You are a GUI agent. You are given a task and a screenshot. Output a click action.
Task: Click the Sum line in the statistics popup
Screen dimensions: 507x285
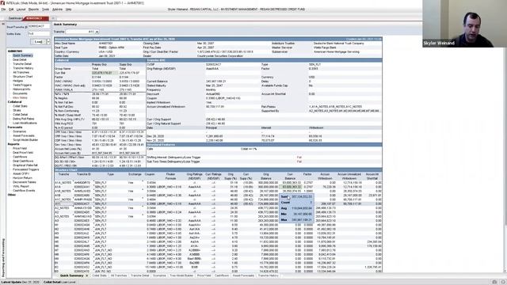[296, 196]
